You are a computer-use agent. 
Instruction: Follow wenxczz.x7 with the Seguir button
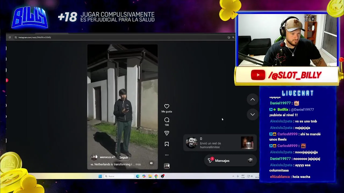tap(124, 157)
